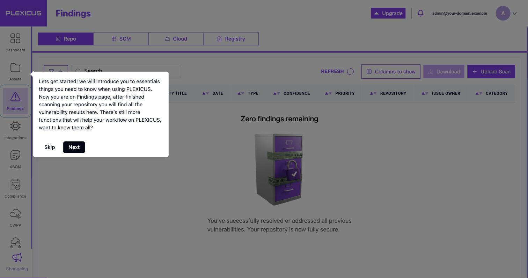Open Columns to show

coord(391,72)
